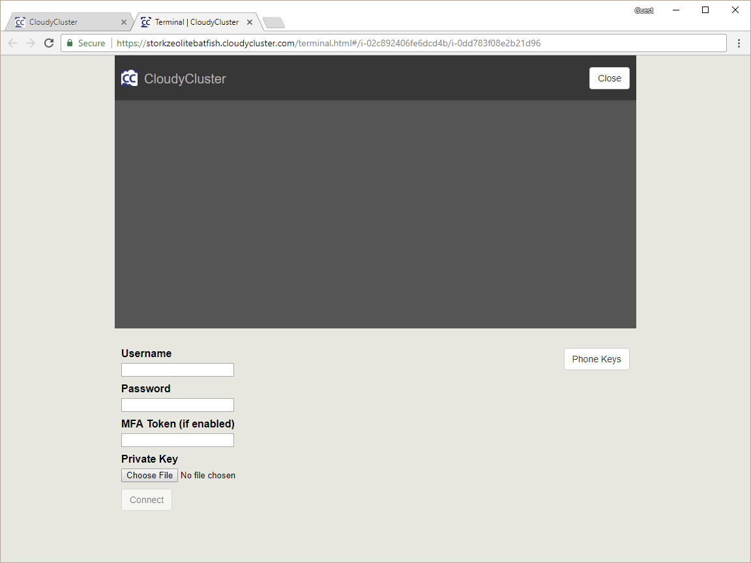Maximize the browser window
Viewport: 751px width, 563px height.
705,10
